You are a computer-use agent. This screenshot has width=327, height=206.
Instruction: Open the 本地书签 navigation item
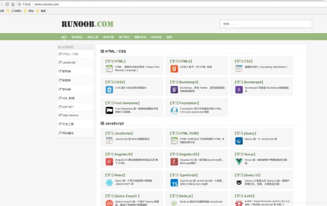tap(156, 37)
